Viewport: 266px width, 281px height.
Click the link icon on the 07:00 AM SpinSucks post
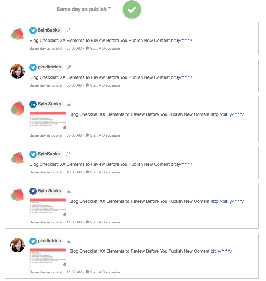click(x=68, y=30)
